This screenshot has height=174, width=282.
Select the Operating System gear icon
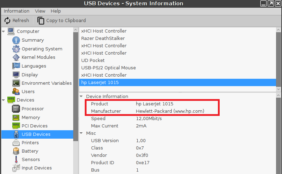16,49
